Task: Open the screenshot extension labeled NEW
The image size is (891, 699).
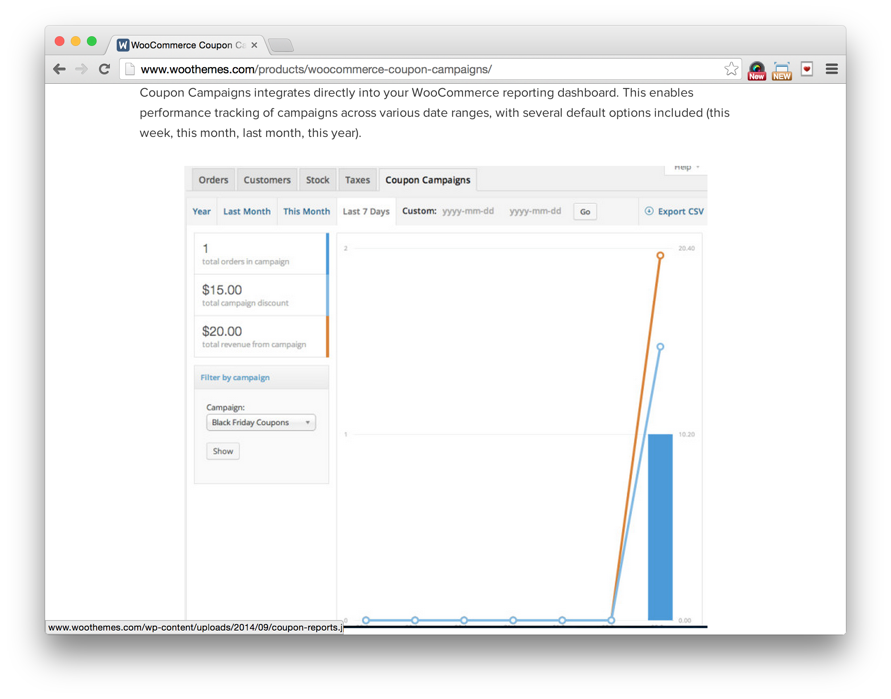Action: coord(782,71)
